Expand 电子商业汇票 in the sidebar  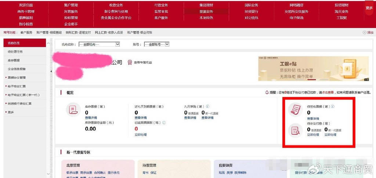[x=17, y=86]
